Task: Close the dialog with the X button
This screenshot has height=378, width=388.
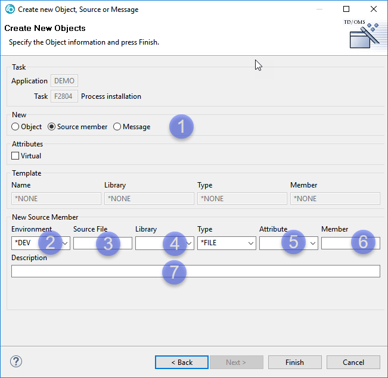Action: [373, 10]
